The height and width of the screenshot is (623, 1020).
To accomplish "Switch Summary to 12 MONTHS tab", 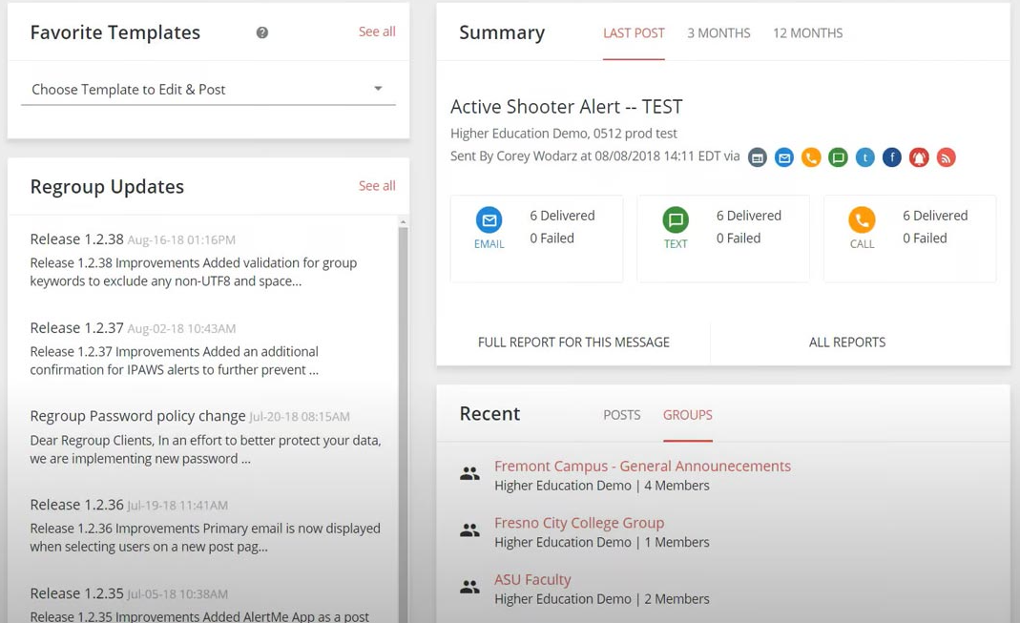I will point(807,33).
